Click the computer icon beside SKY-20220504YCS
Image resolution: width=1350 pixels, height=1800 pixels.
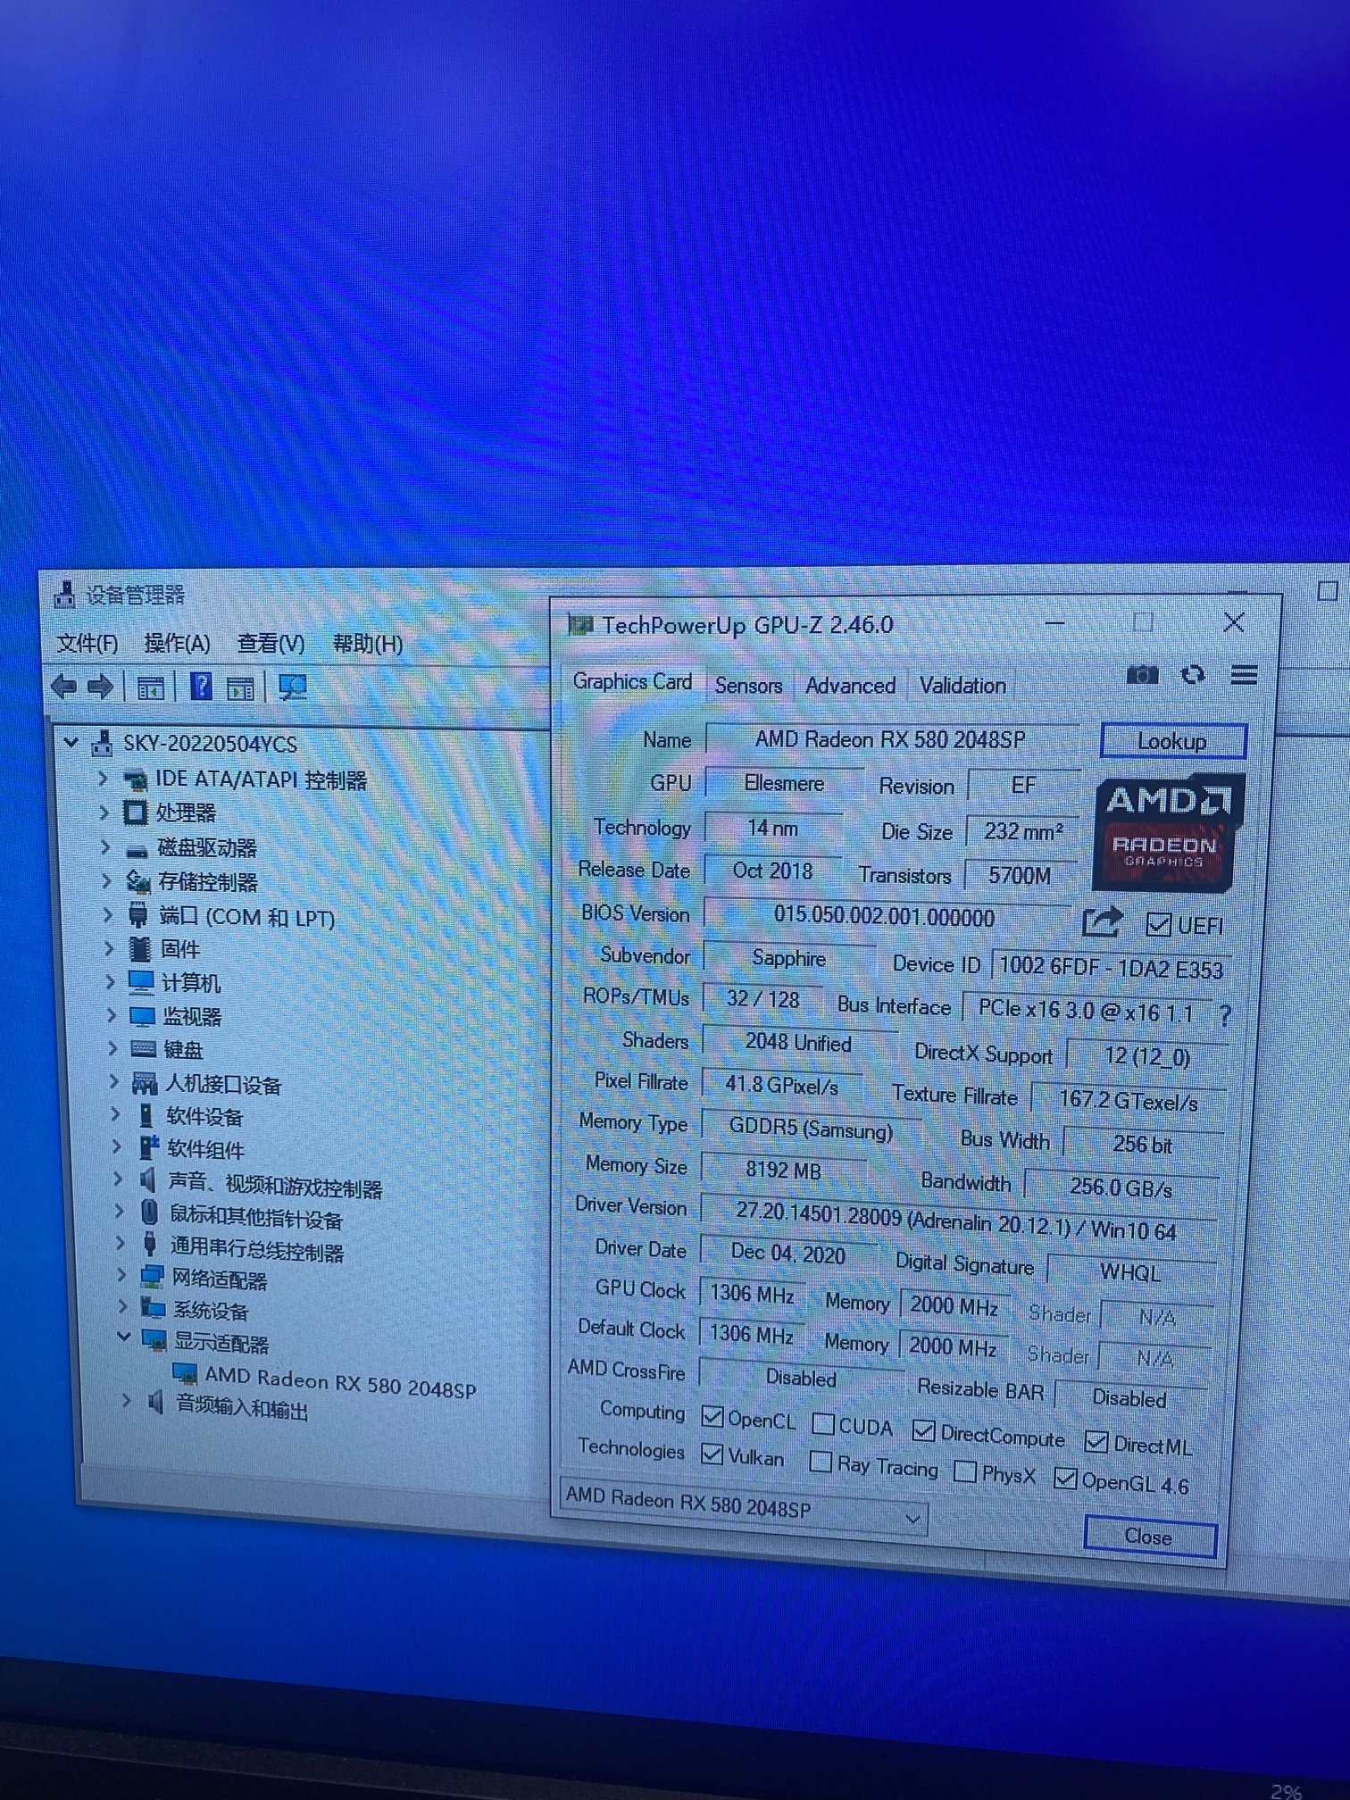tap(103, 743)
